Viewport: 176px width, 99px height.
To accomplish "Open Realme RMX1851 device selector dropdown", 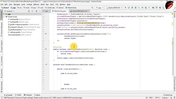I will pyautogui.click(x=114, y=8).
